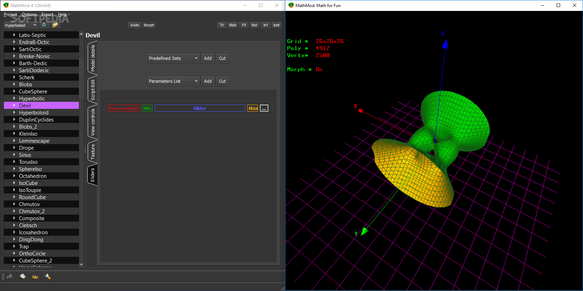The image size is (583, 291).
Task: Expand the Icosahedron tree item arrow
Action: [x=14, y=232]
